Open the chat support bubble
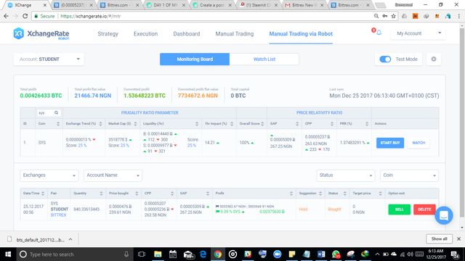Screen dimensions: 465x261 click(444, 215)
